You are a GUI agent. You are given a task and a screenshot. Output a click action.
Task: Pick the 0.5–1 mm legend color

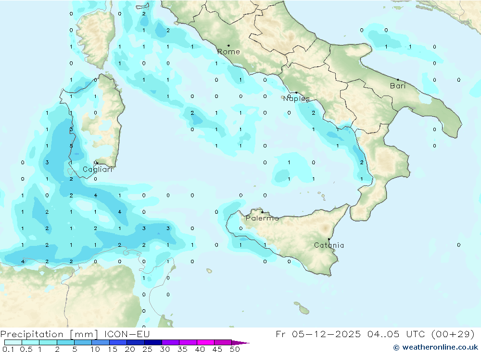[x=31, y=342]
